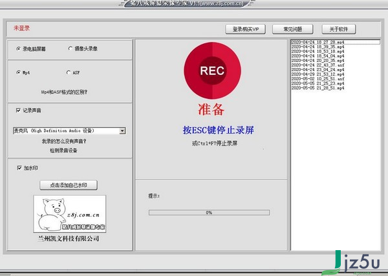Click the big red REC record button
The width and height of the screenshot is (388, 276).
point(212,70)
